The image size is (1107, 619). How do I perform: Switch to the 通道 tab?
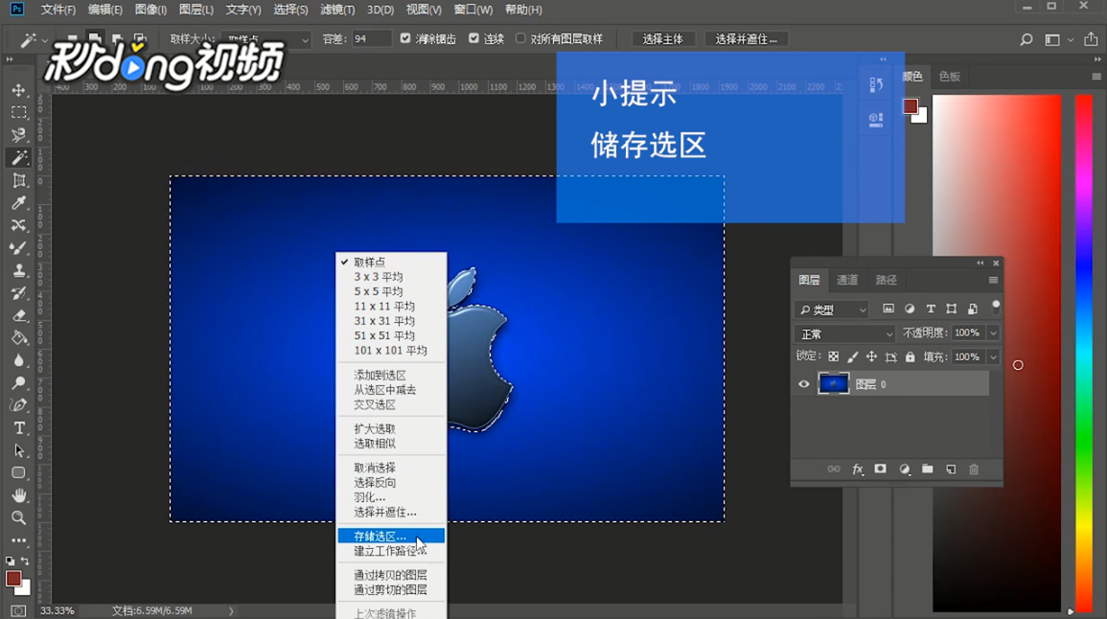[x=847, y=280]
